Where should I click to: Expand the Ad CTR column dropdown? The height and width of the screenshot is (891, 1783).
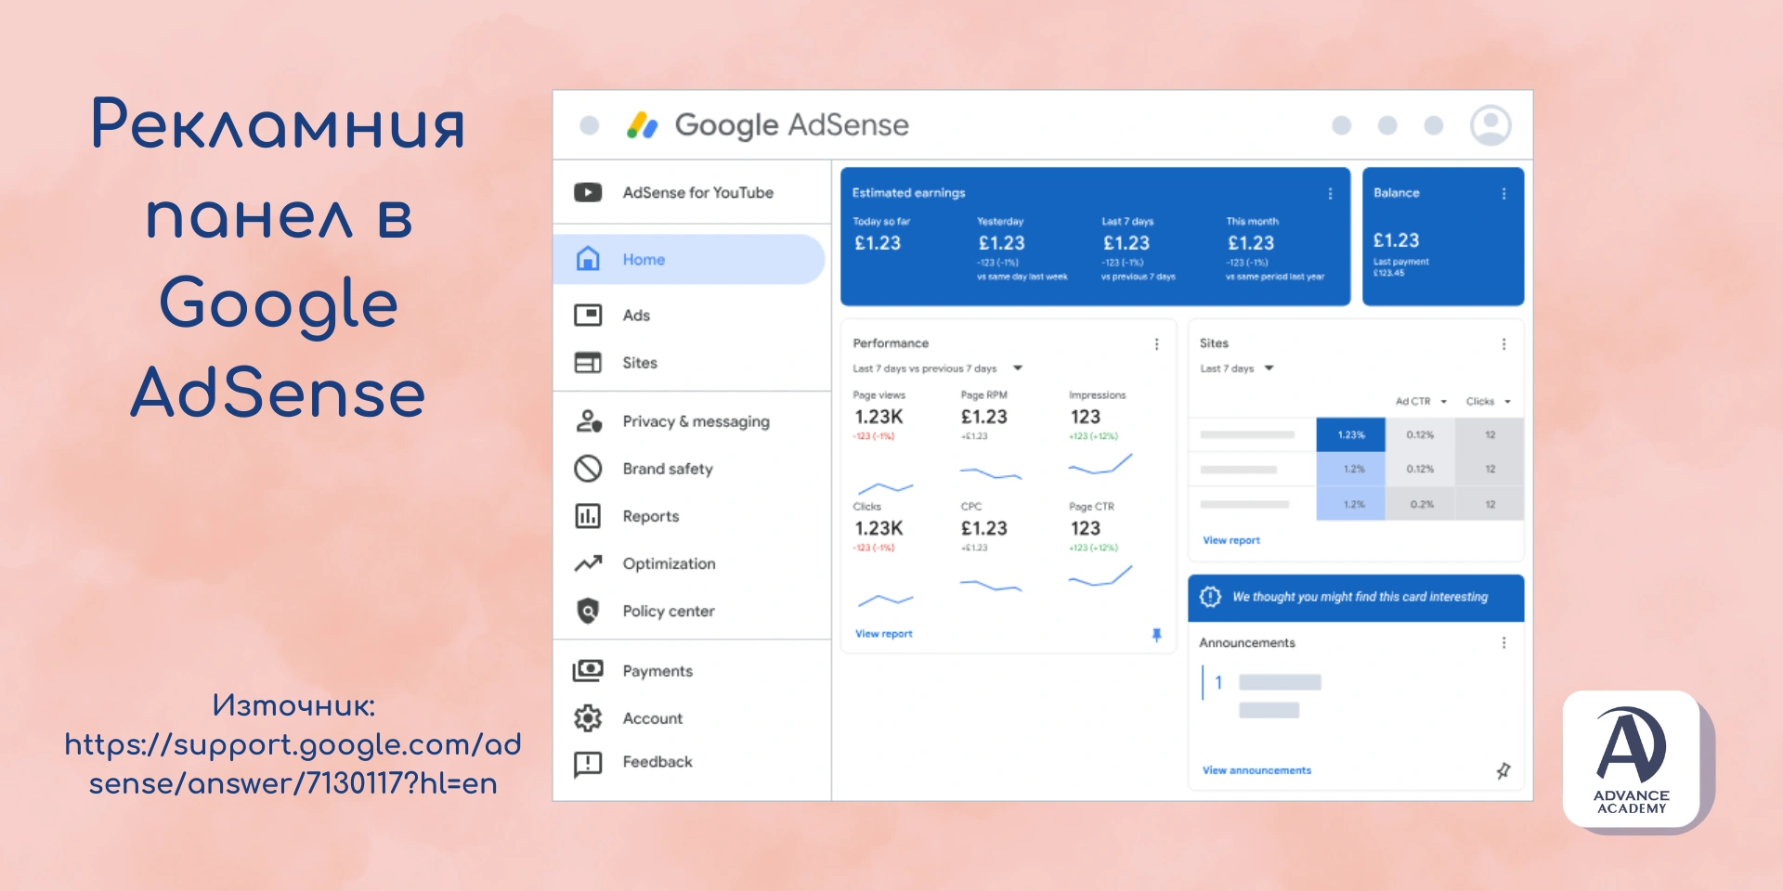[1443, 402]
